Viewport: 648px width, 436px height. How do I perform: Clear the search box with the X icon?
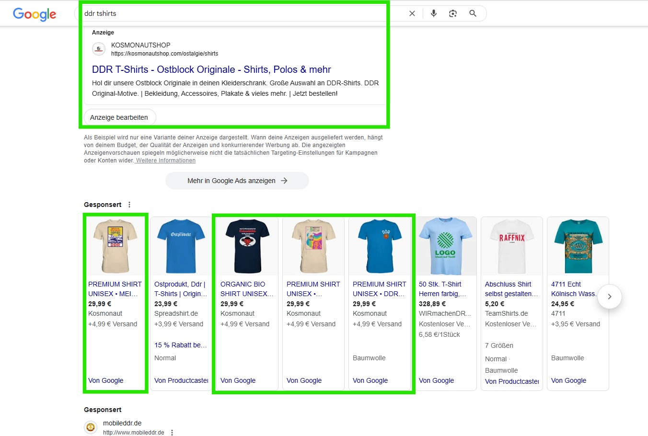click(x=412, y=13)
